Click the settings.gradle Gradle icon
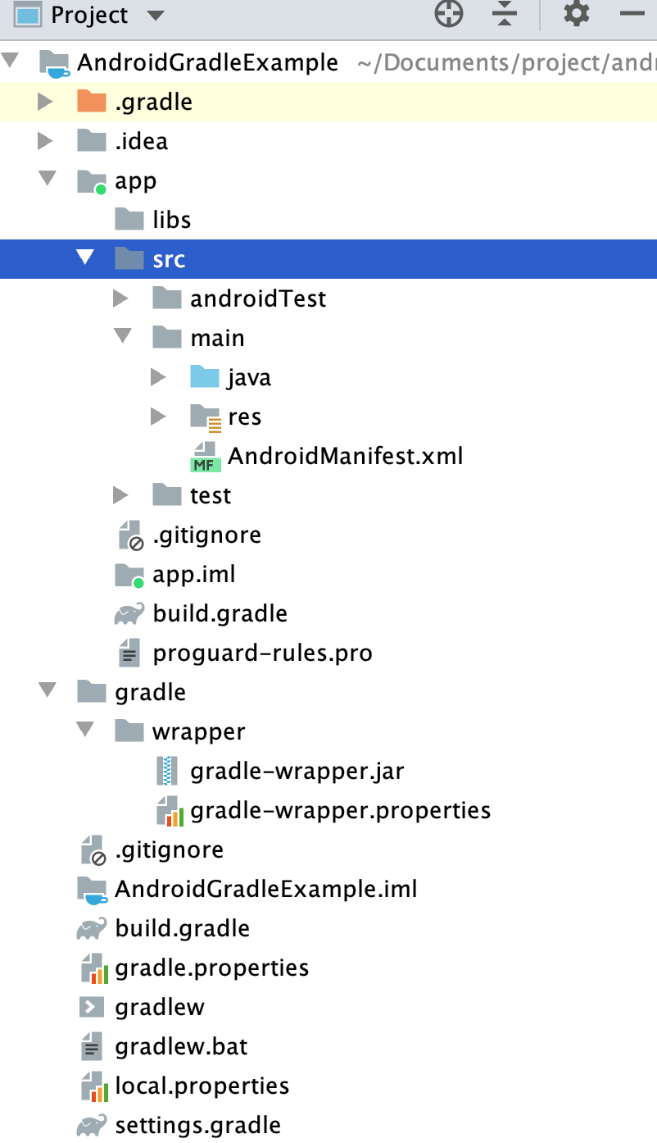The image size is (657, 1143). 91,1125
